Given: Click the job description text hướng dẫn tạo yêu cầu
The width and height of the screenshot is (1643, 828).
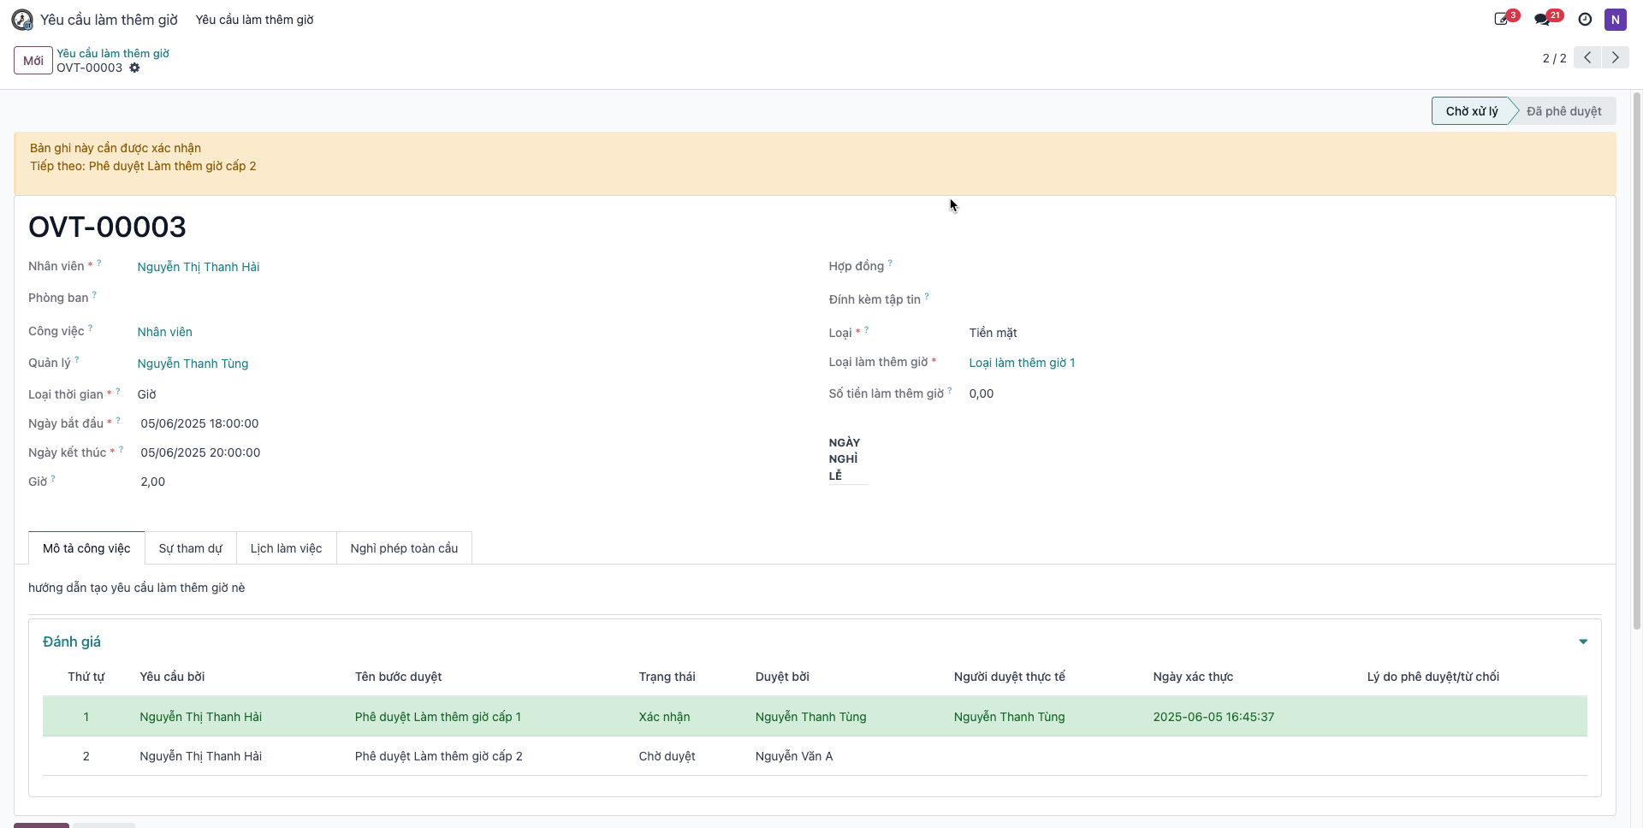Looking at the screenshot, I should point(136,588).
